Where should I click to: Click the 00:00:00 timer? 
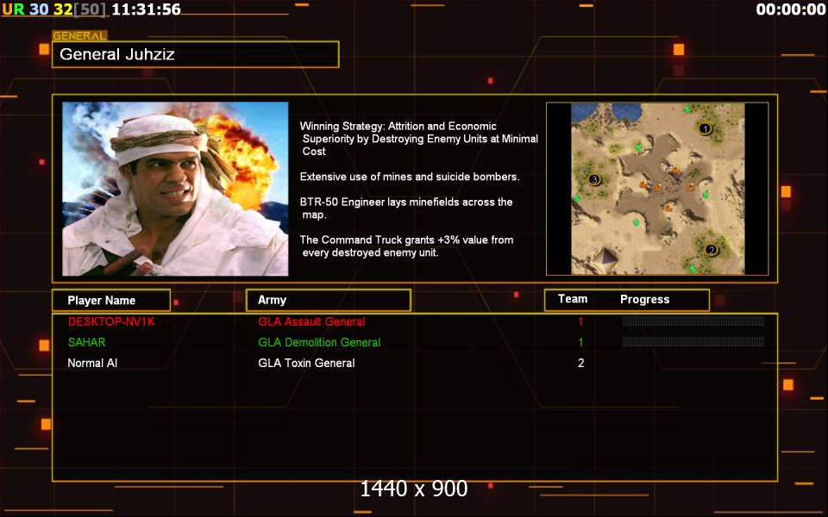pos(791,9)
